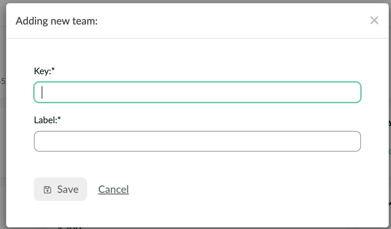Screen dimensions: 391x229
Task: Click the grey Save button
Action: 60,189
